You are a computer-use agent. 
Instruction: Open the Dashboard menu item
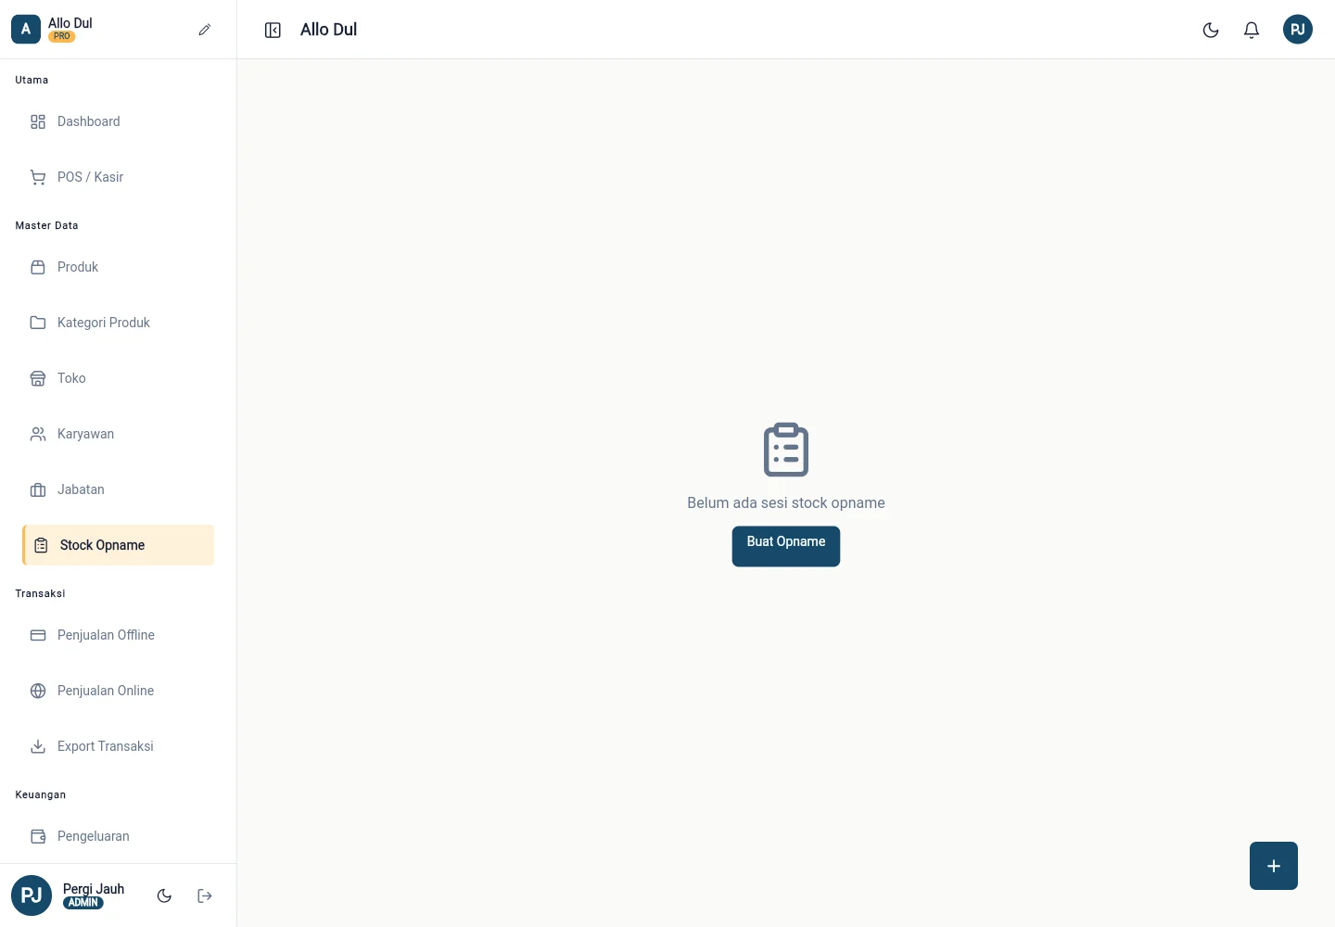(119, 121)
